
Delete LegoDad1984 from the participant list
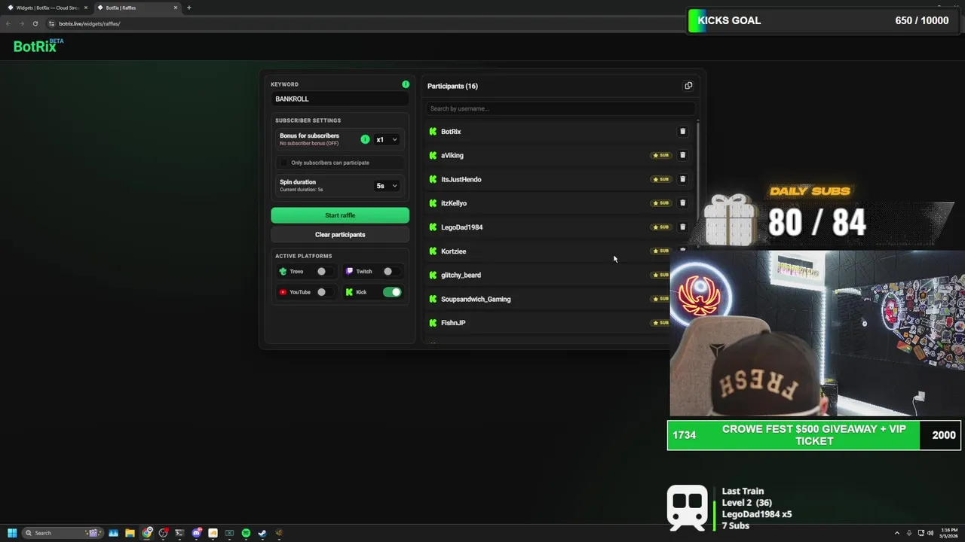click(x=683, y=227)
